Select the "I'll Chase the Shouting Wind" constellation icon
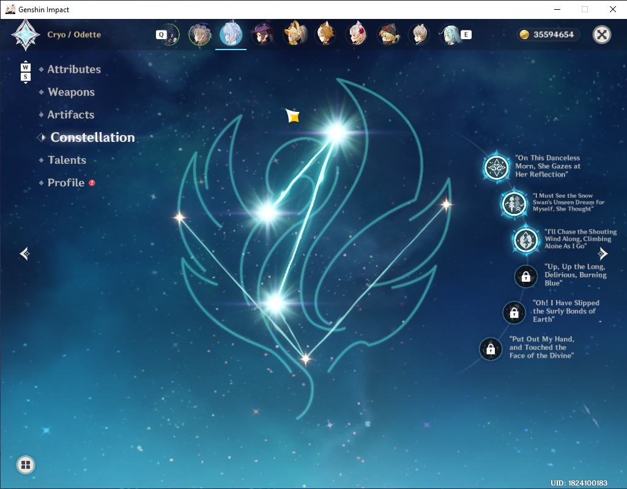 point(526,240)
